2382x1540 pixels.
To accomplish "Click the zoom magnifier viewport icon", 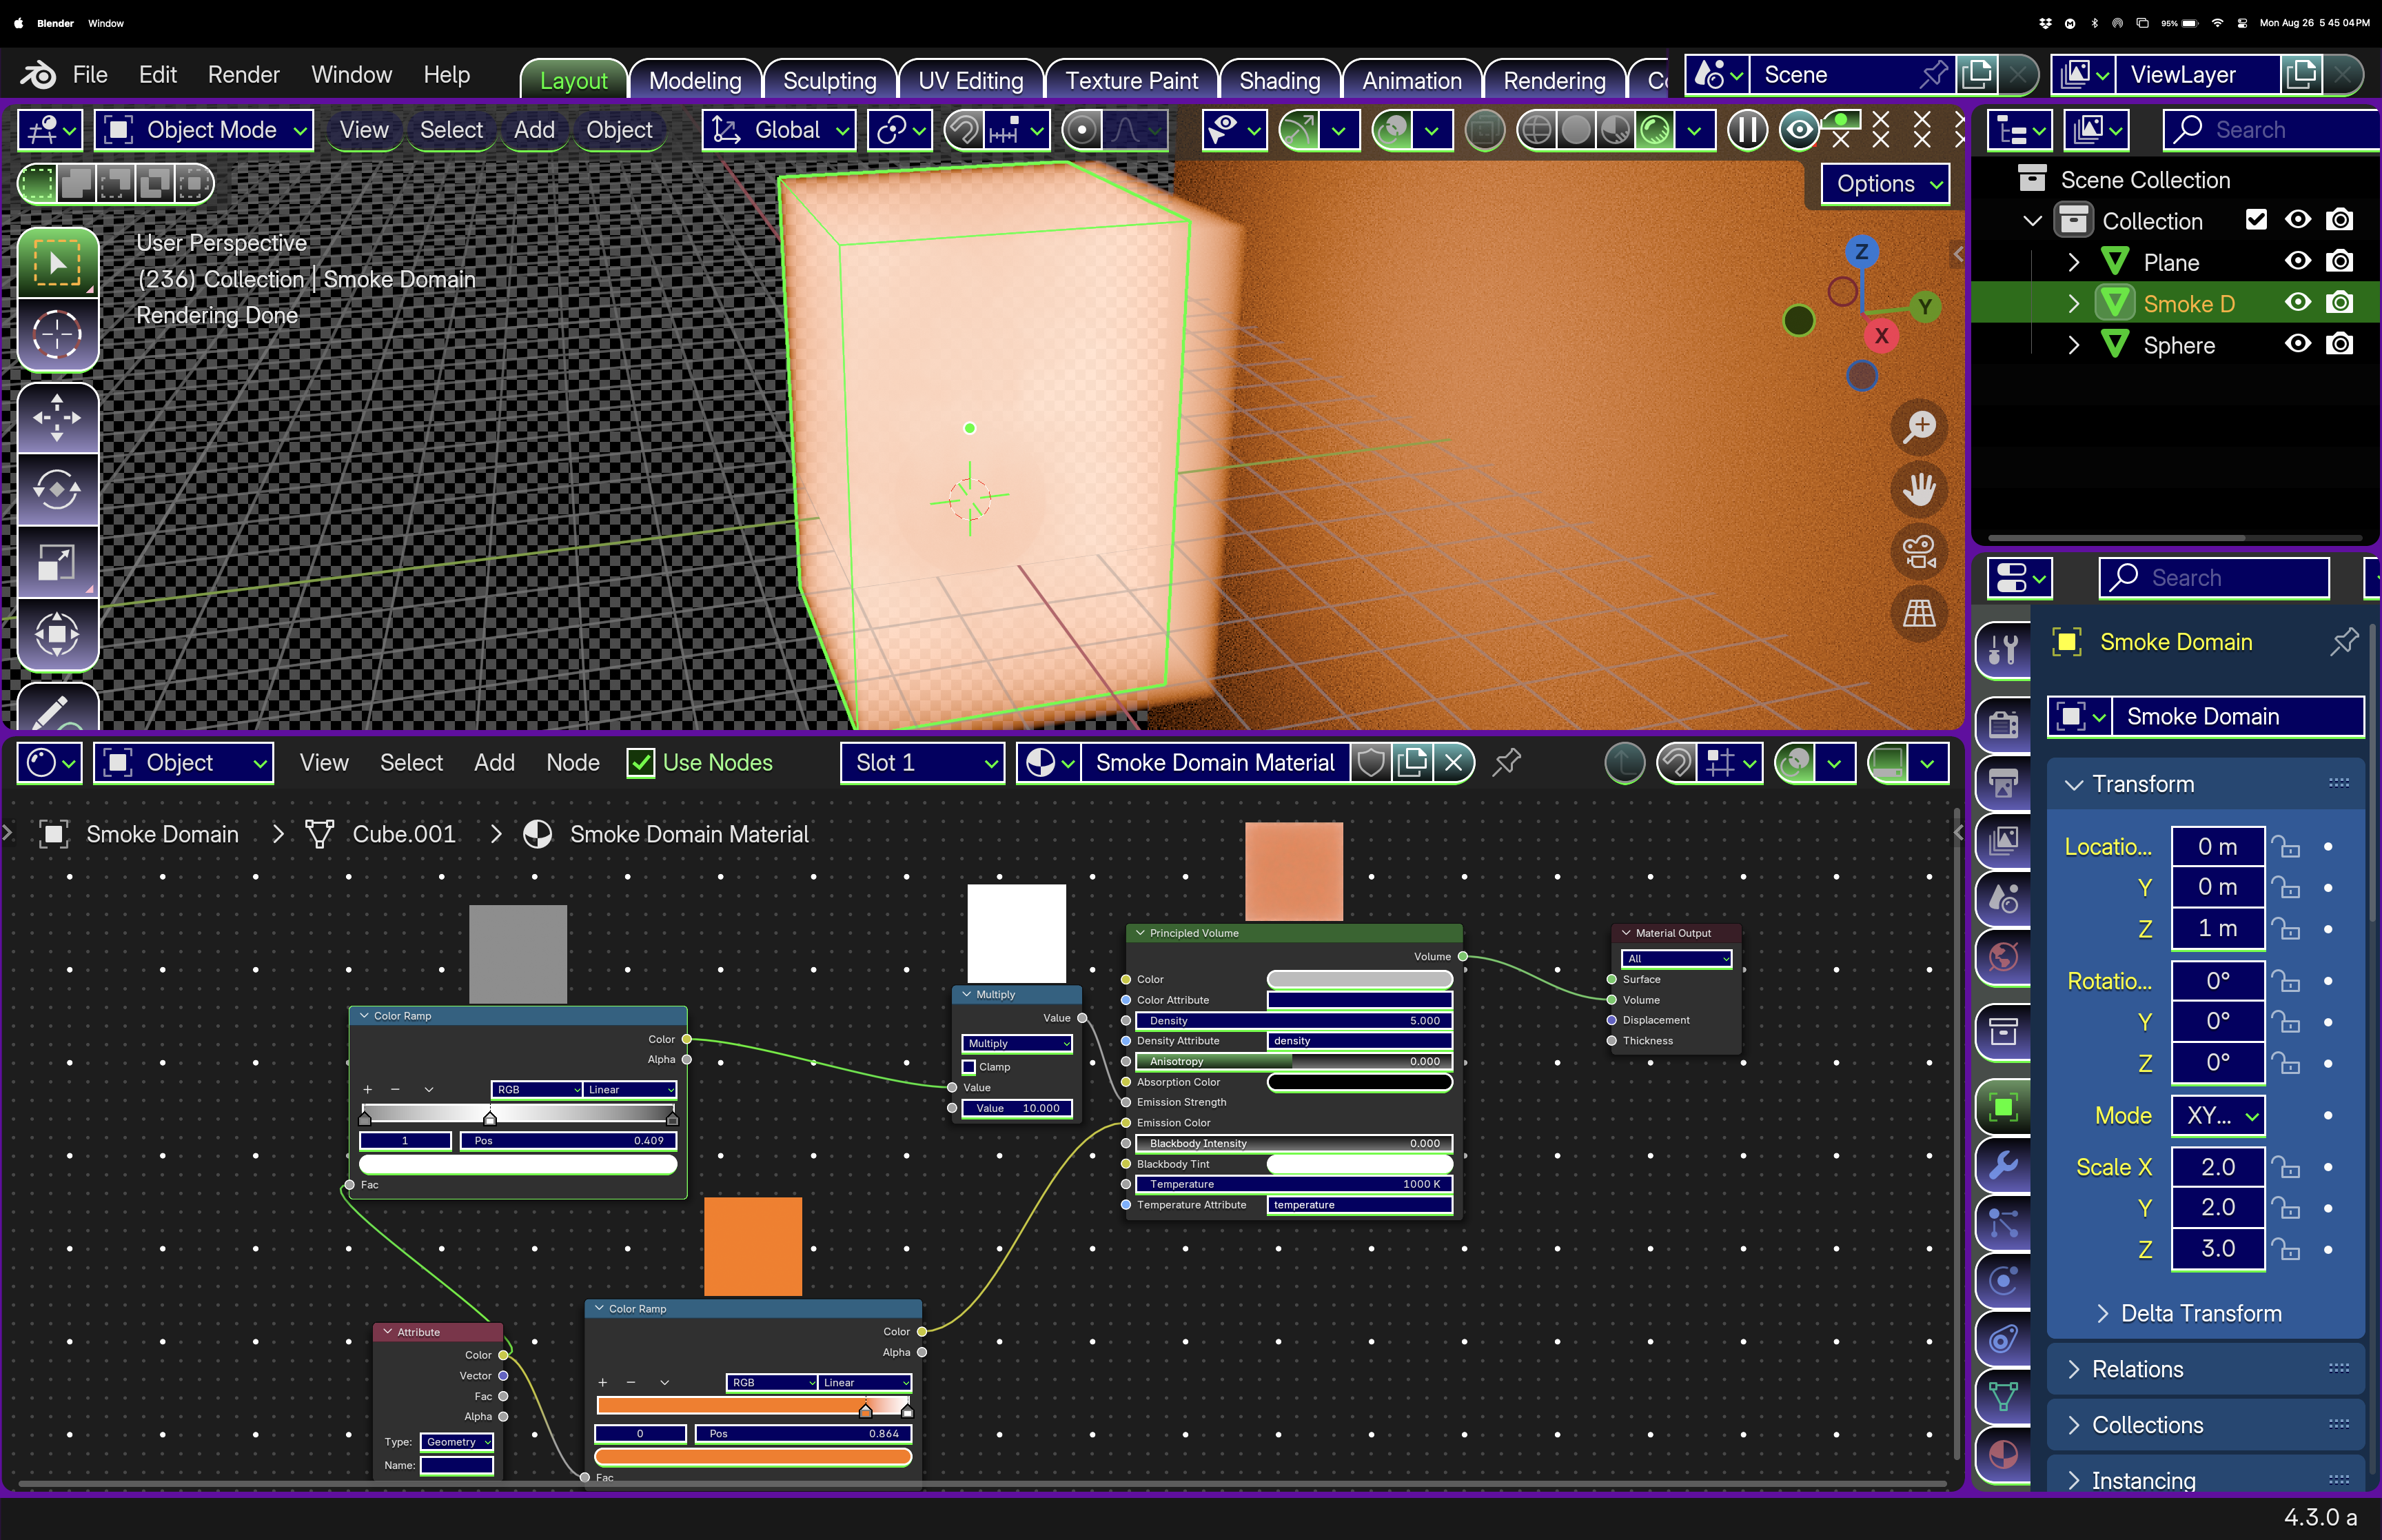I will (1920, 427).
